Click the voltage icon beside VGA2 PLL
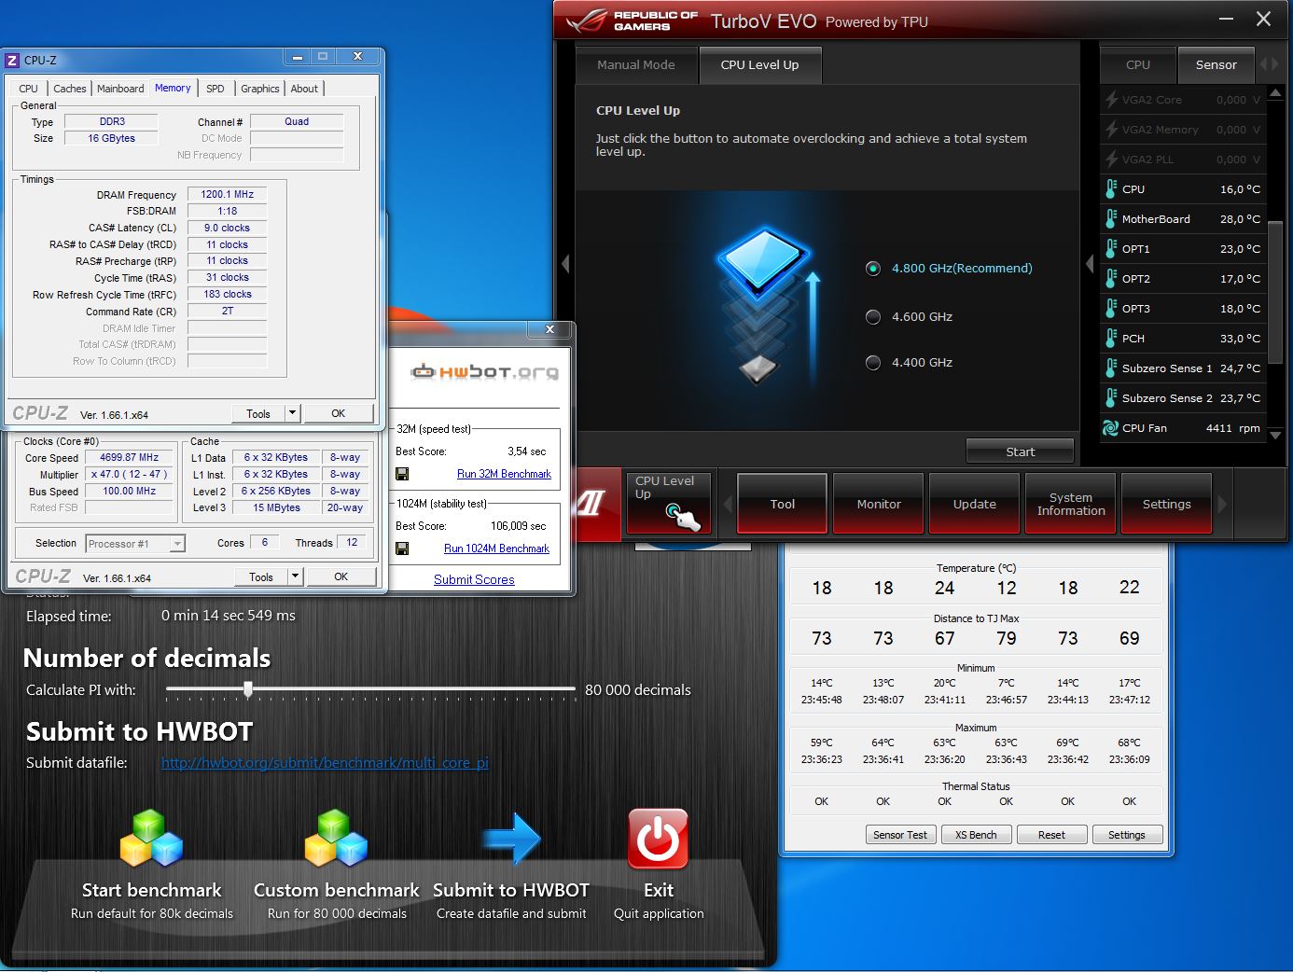 click(x=1111, y=159)
